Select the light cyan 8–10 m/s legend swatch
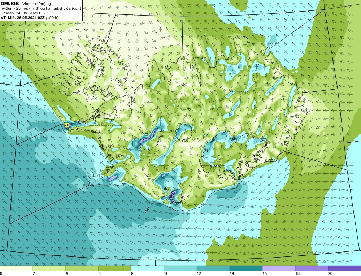This screenshot has width=361, height=276. (148, 268)
